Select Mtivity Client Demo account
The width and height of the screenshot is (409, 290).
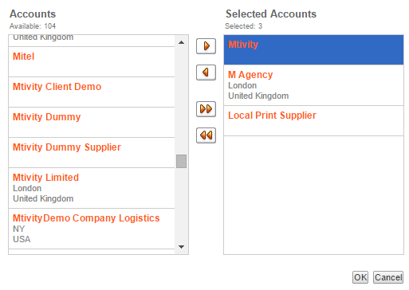click(92, 92)
